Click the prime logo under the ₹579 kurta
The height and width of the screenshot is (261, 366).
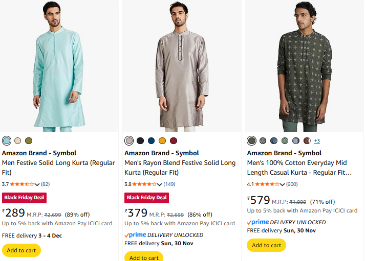coord(257,222)
